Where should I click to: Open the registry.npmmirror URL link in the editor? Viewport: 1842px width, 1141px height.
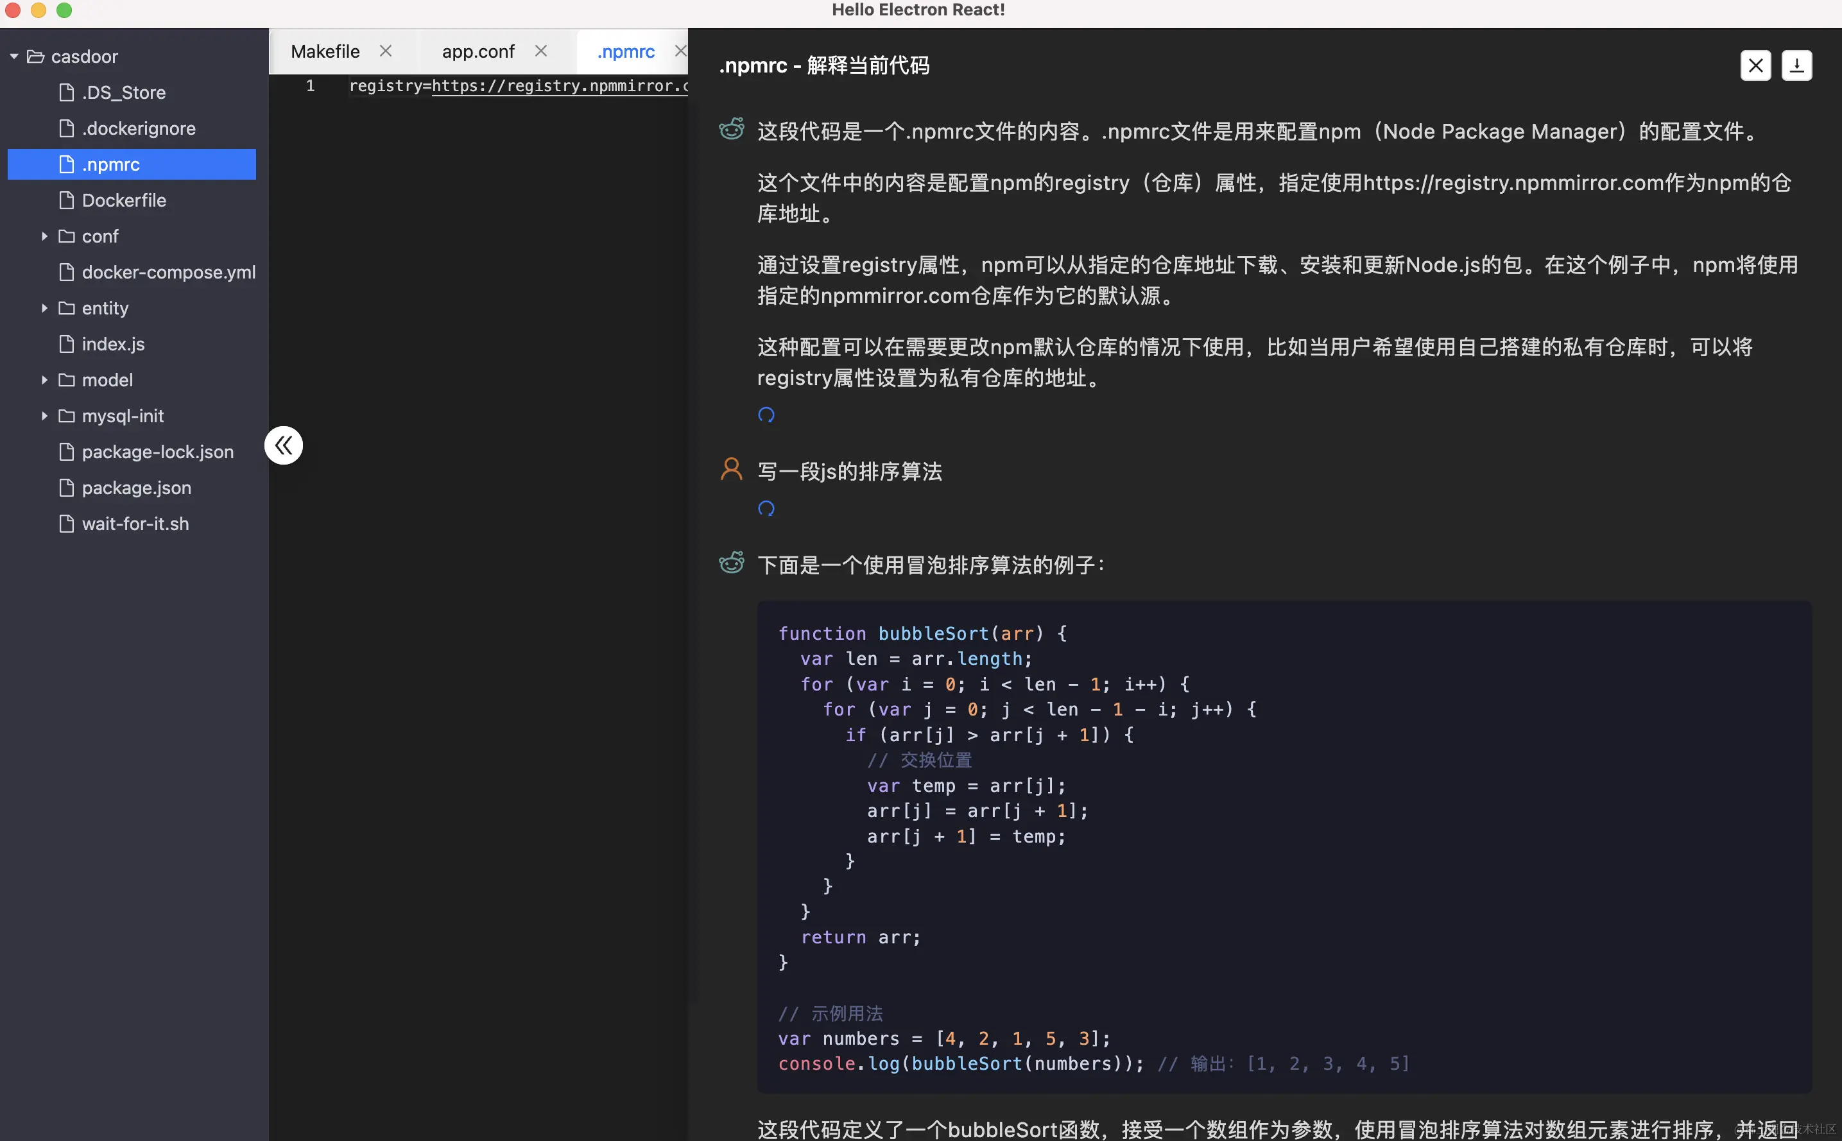pos(558,86)
